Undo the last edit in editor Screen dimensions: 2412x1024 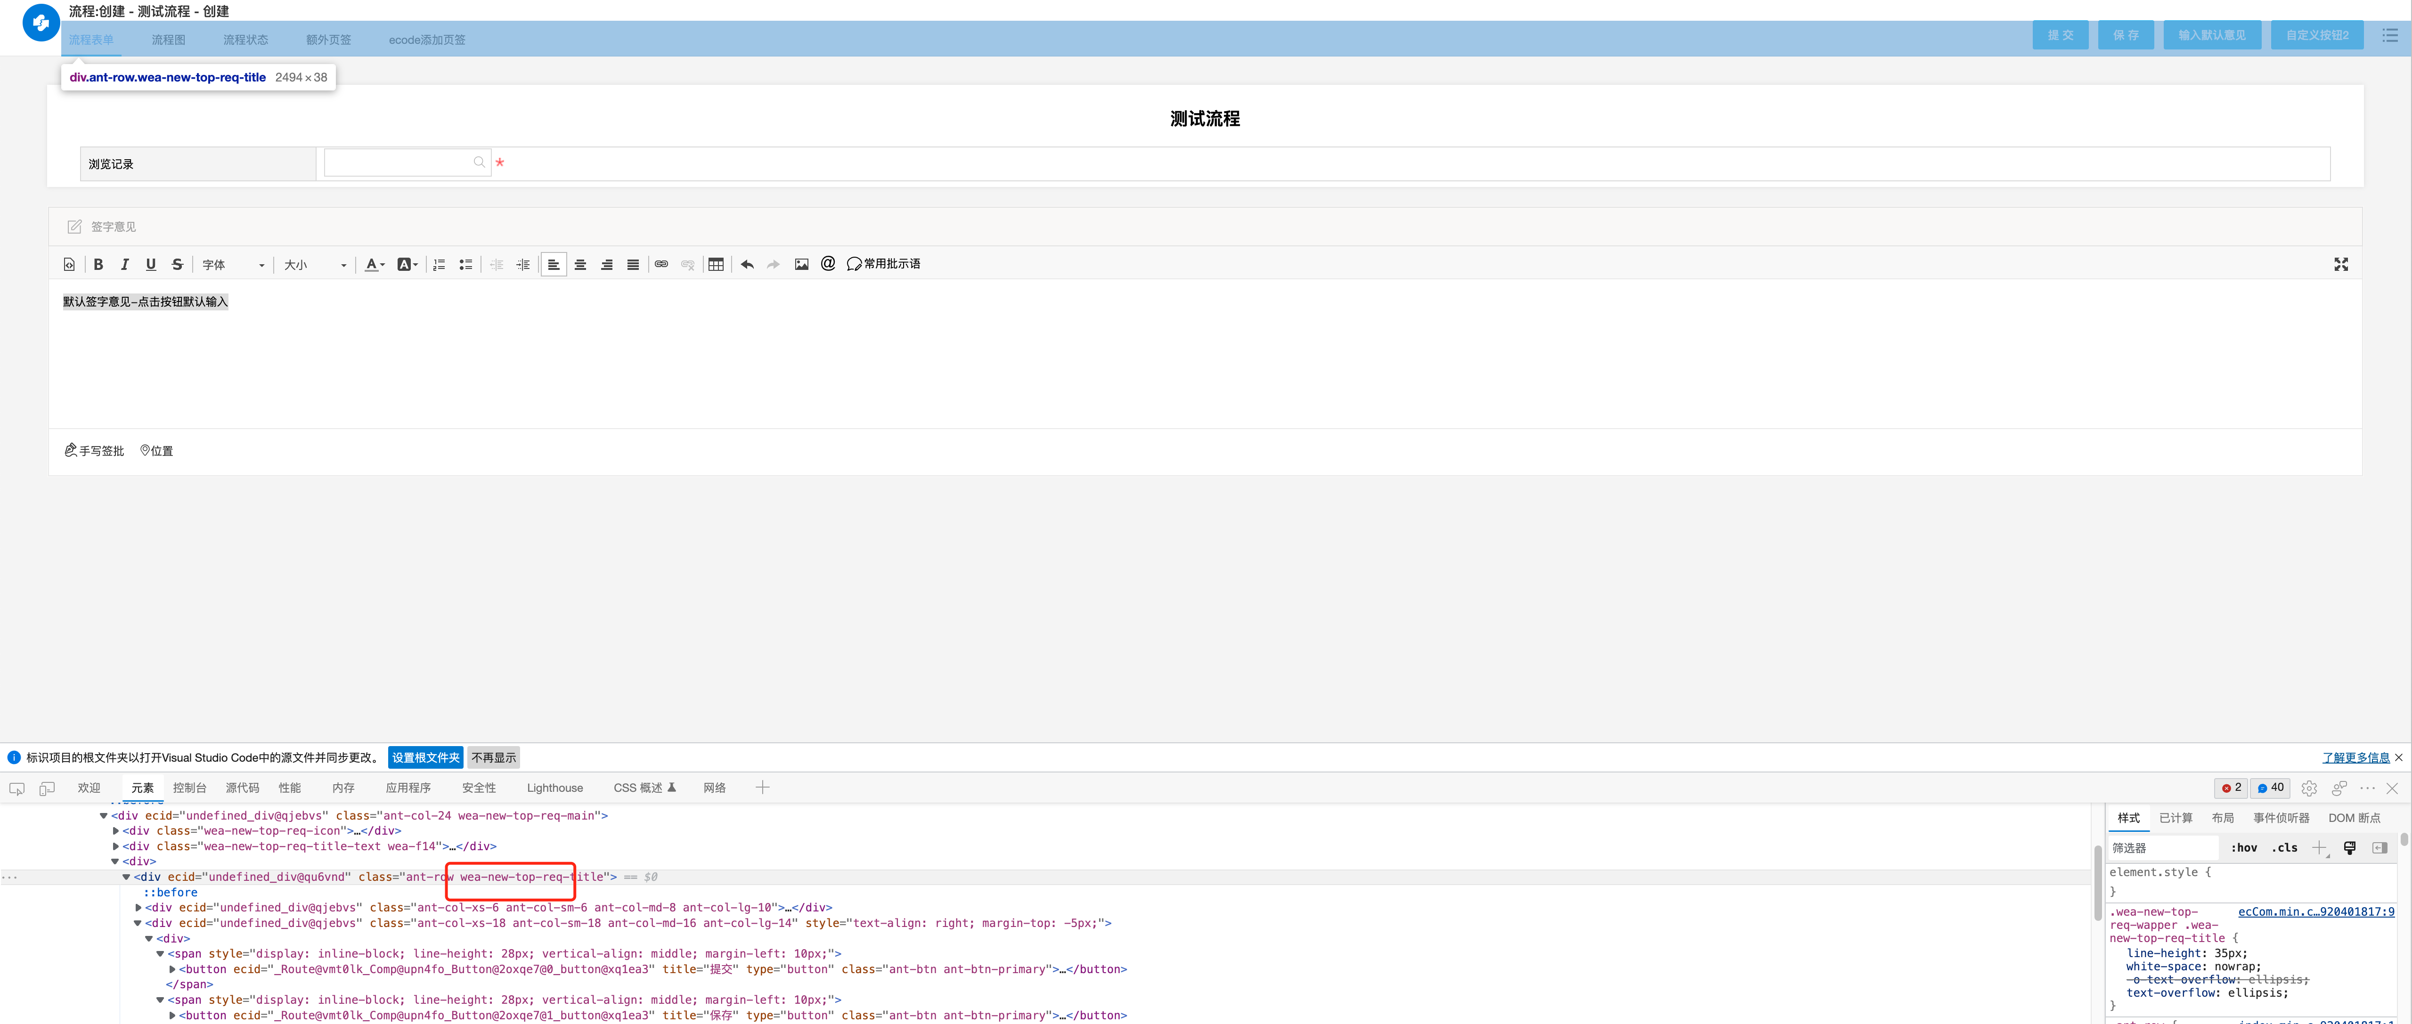(x=747, y=265)
